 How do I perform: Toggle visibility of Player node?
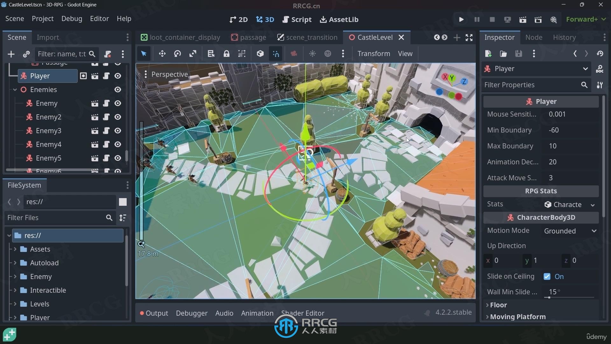[x=118, y=75]
